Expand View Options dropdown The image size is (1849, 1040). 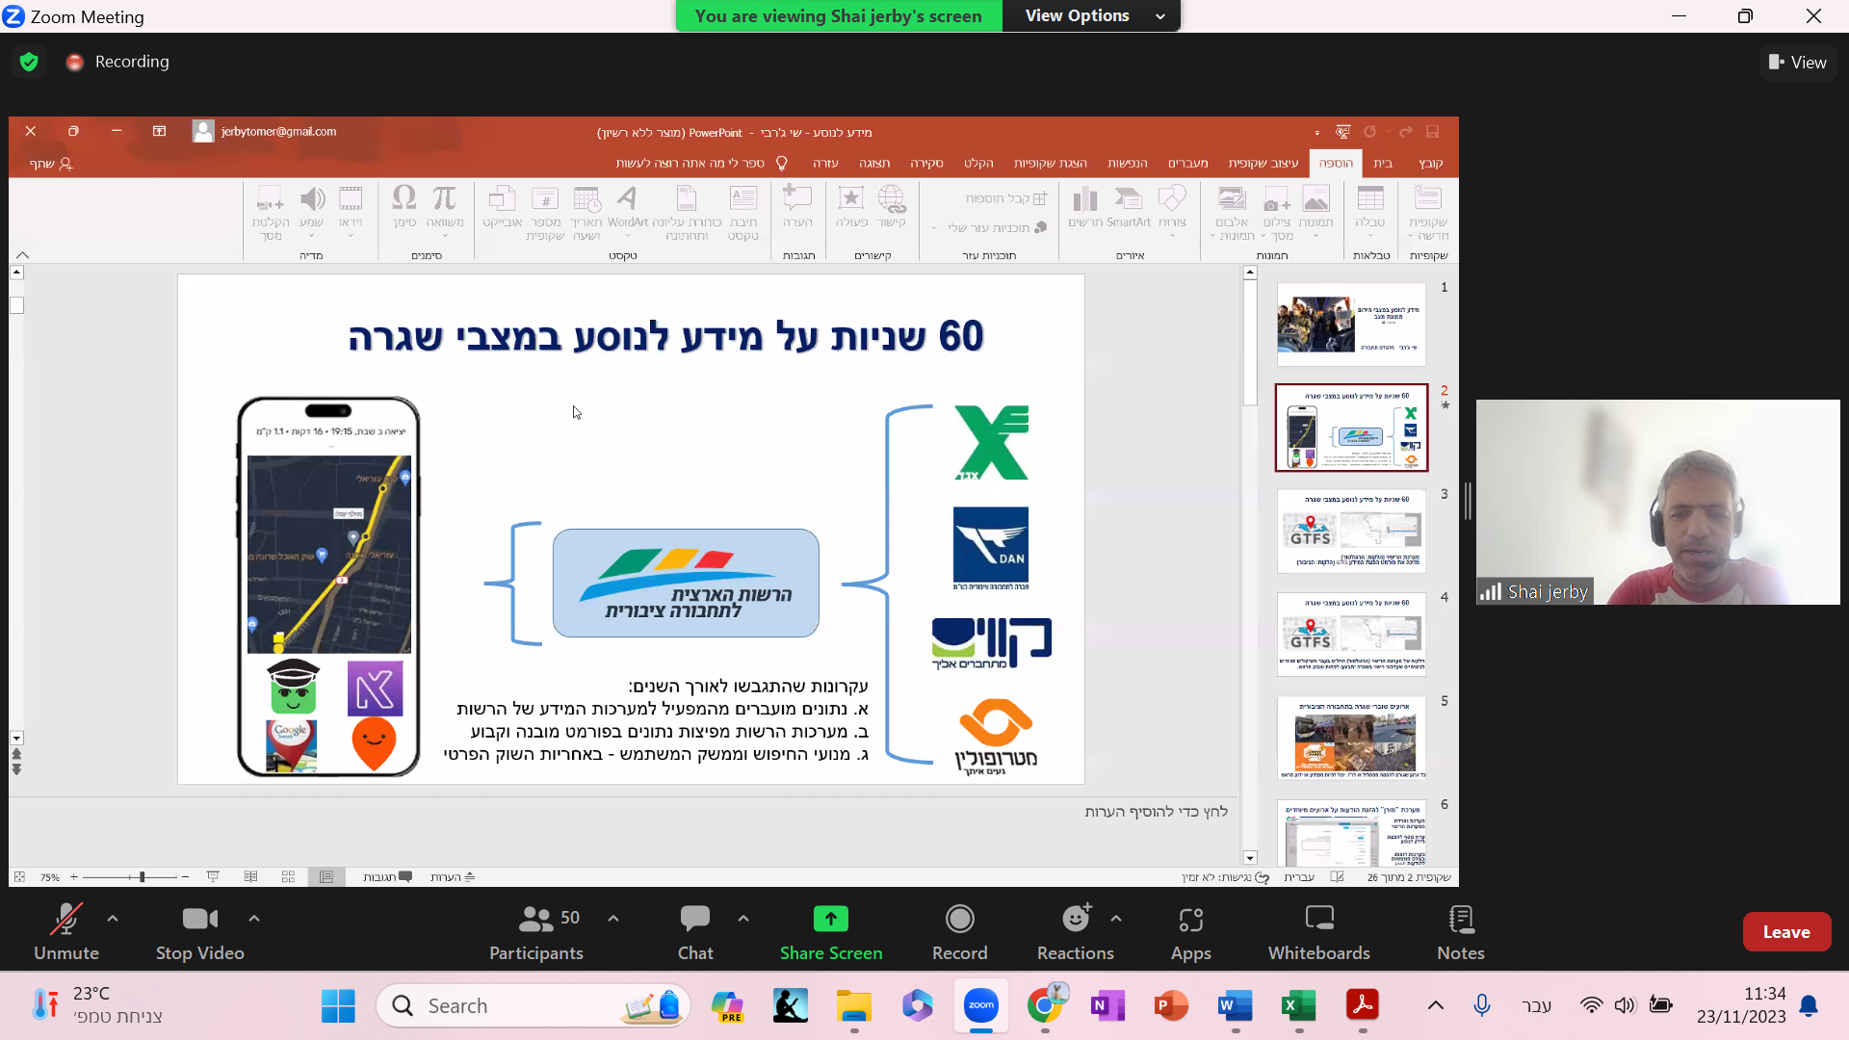pyautogui.click(x=1092, y=15)
